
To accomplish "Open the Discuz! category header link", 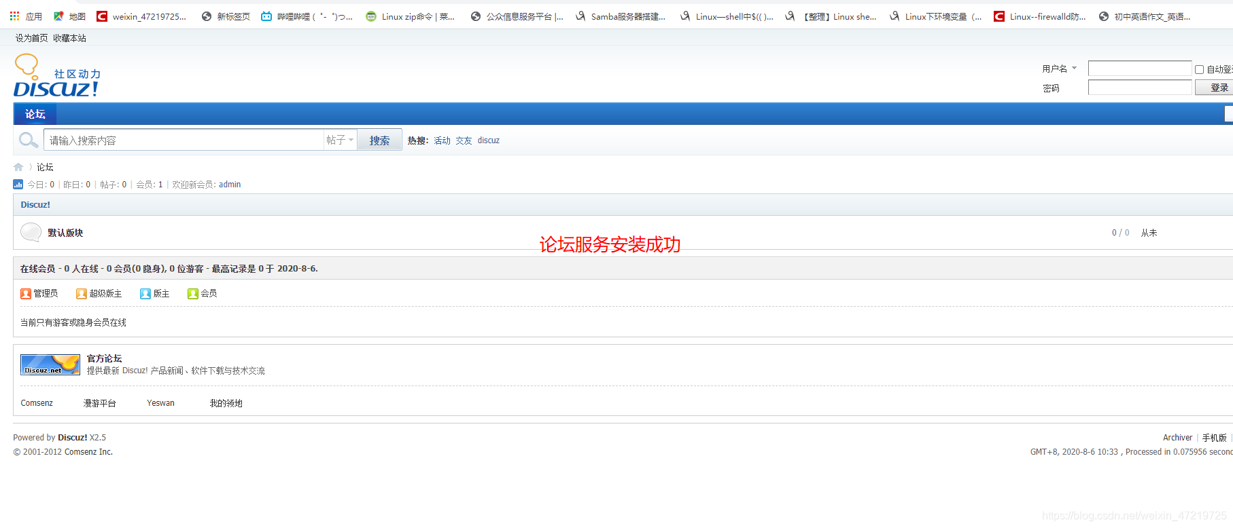I will 35,204.
